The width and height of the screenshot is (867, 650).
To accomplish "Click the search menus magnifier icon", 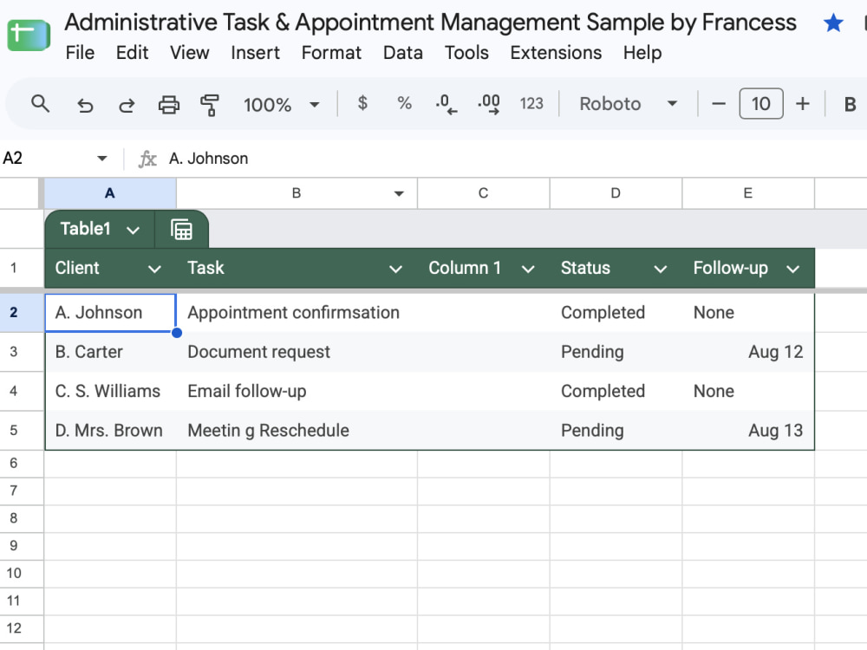I will pyautogui.click(x=41, y=104).
